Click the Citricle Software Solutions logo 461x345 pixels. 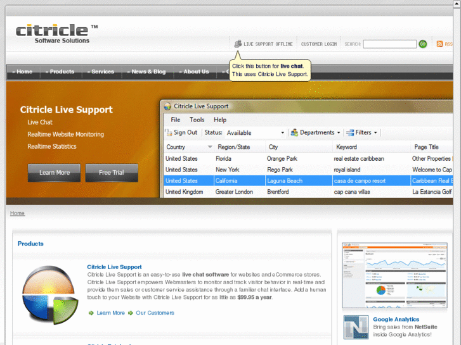click(56, 33)
